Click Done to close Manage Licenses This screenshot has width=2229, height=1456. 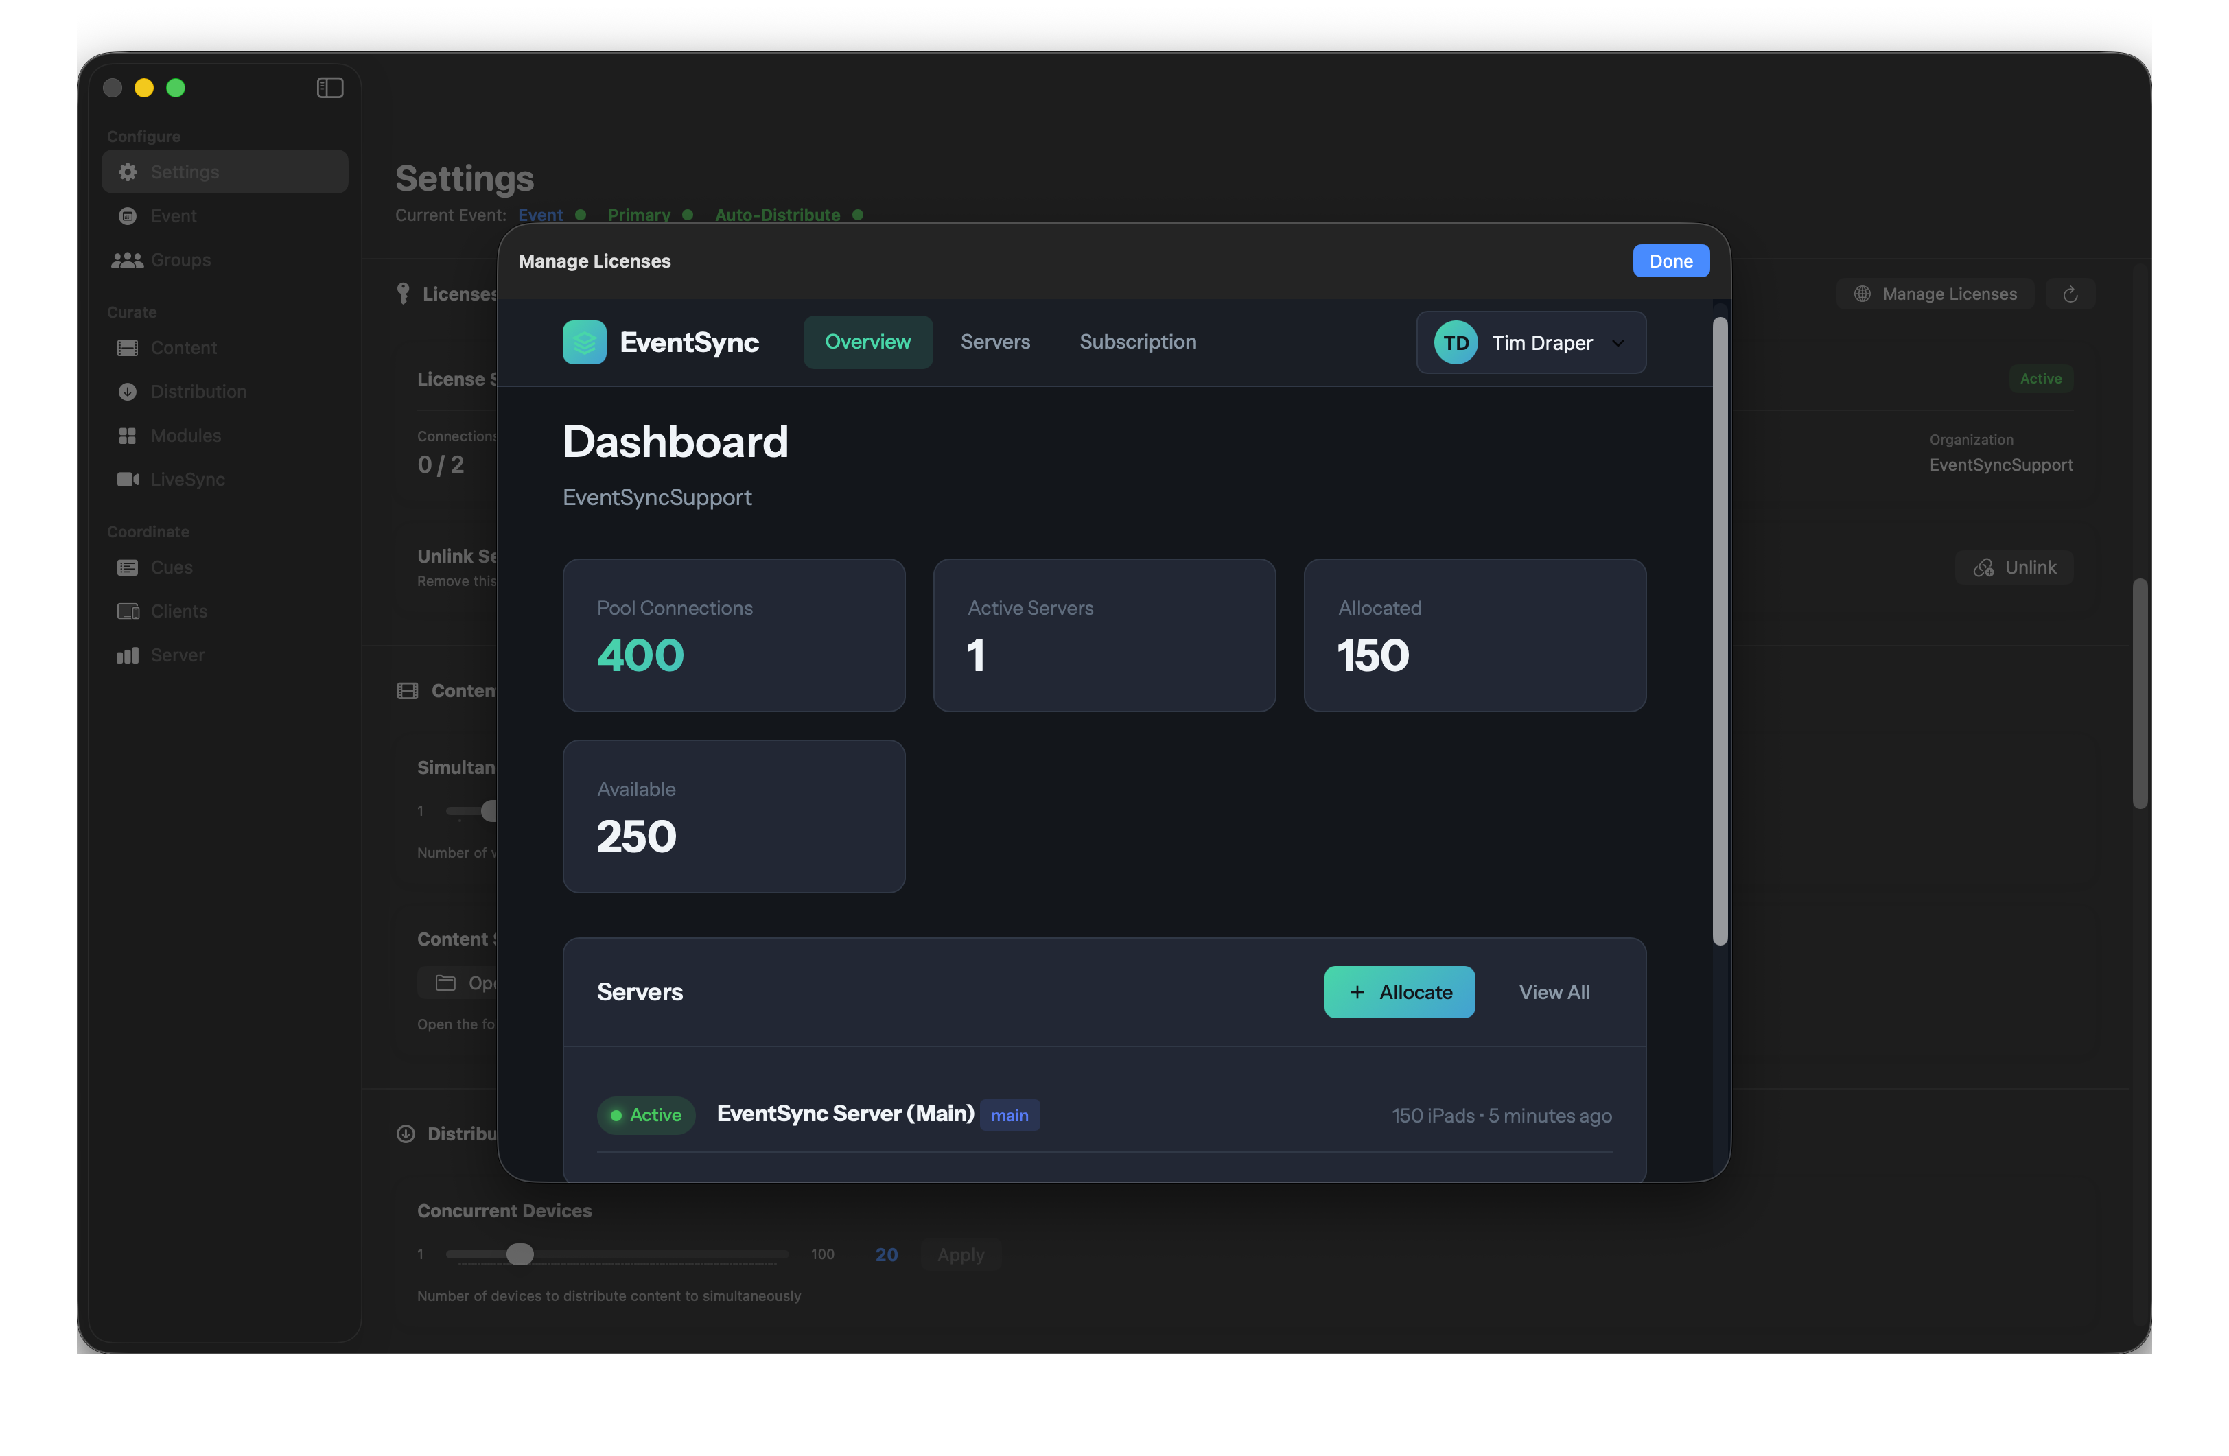pyautogui.click(x=1671, y=261)
